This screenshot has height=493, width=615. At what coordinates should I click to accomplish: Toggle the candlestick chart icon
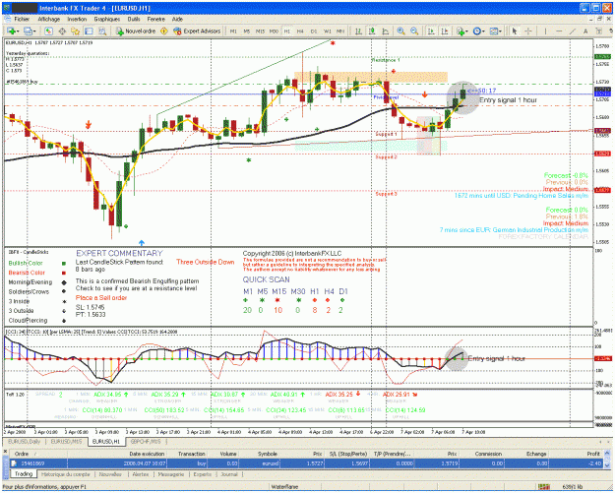click(371, 31)
